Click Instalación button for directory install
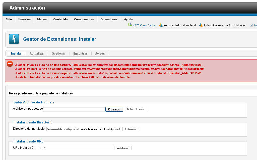257x160 pixels. click(131, 129)
